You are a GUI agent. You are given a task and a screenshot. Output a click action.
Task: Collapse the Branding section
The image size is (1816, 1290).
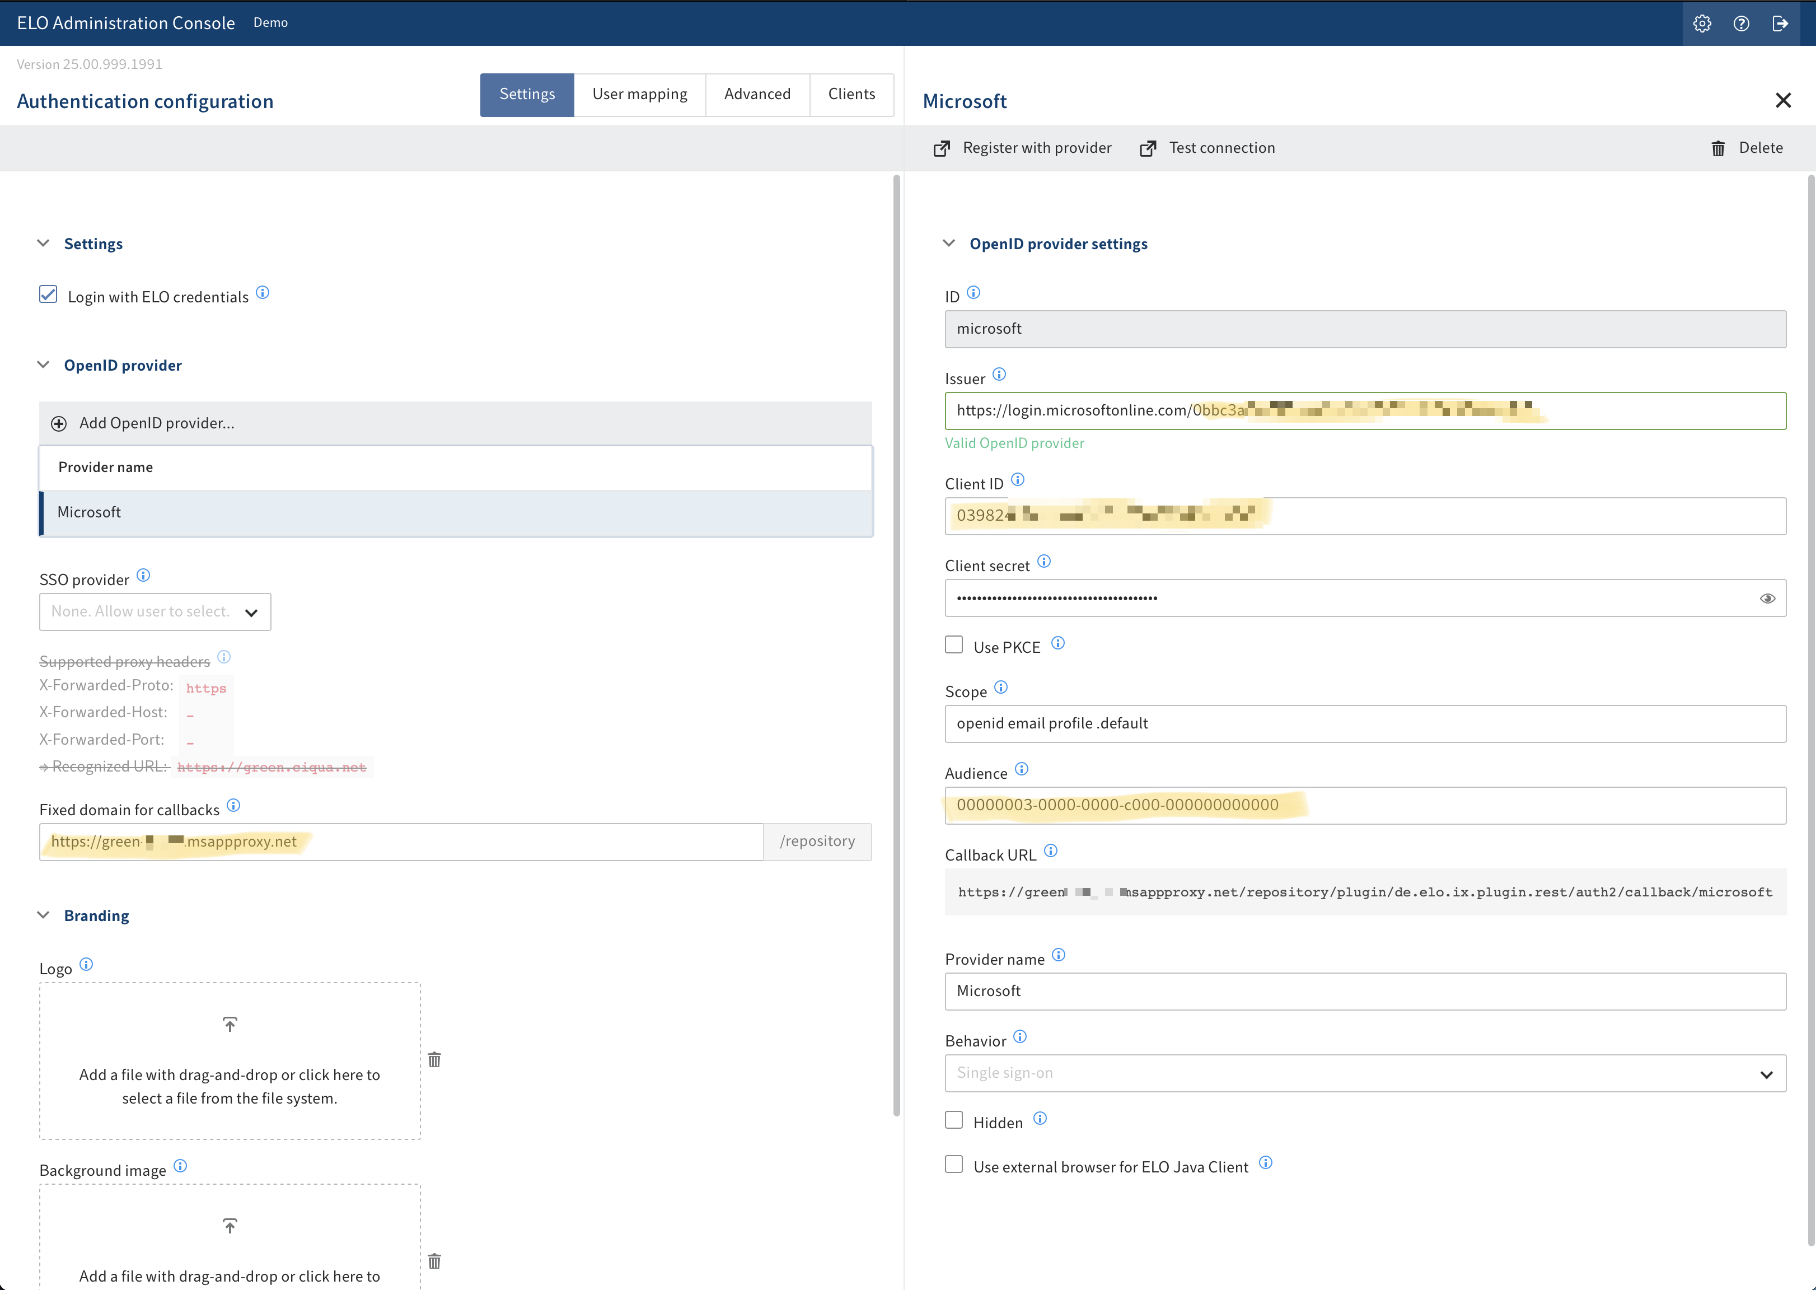point(44,915)
